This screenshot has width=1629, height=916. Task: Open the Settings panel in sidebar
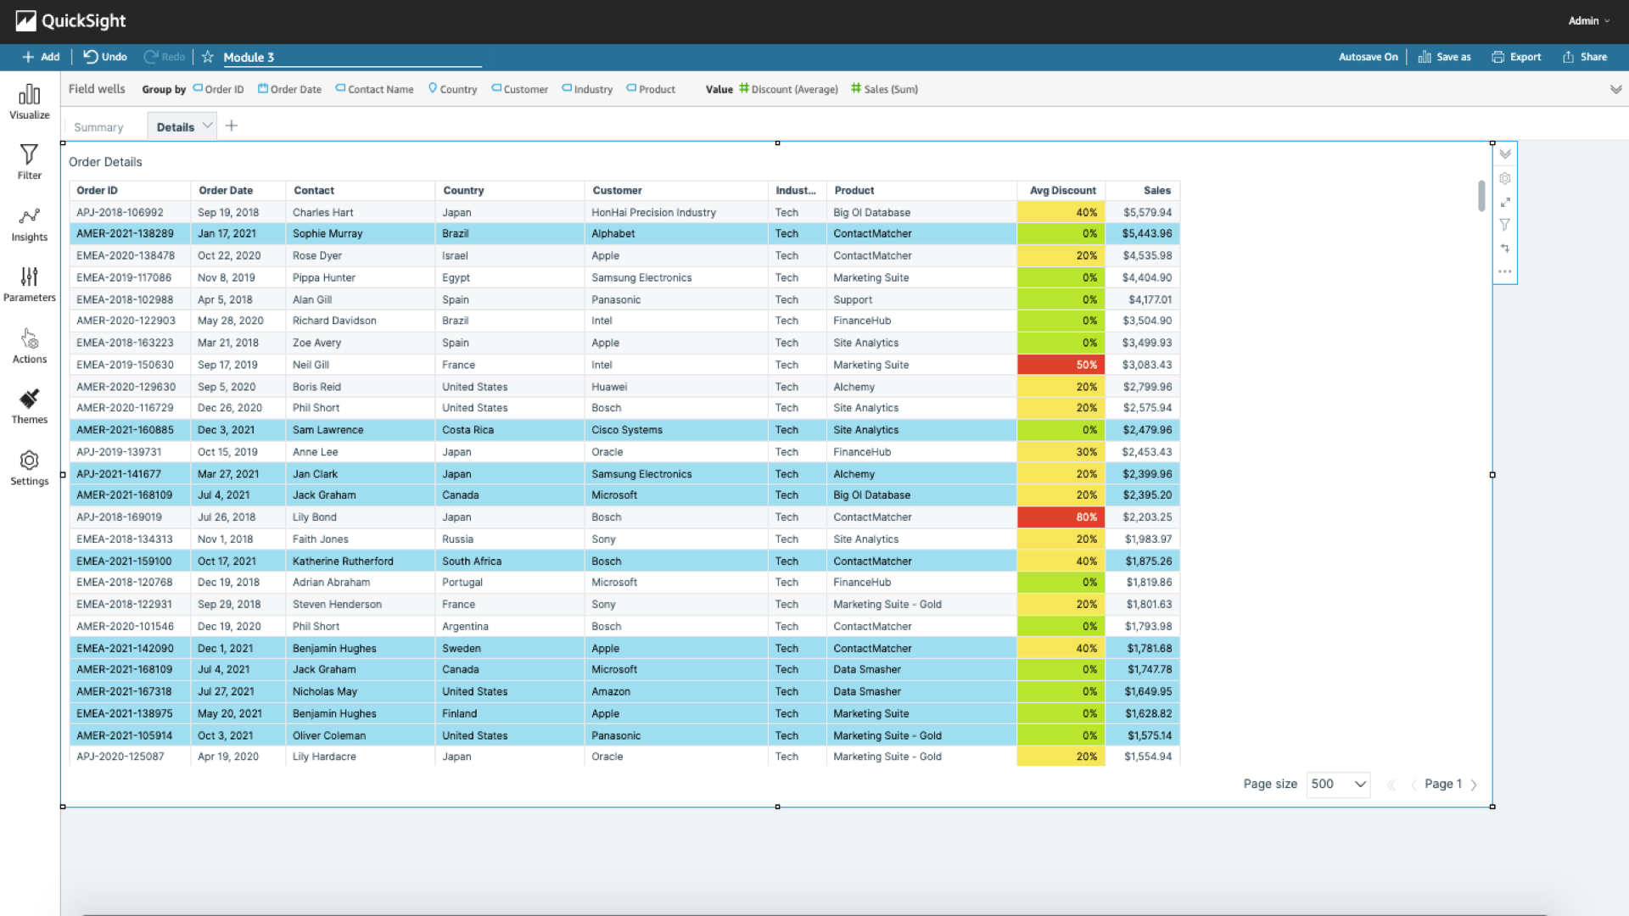point(30,468)
